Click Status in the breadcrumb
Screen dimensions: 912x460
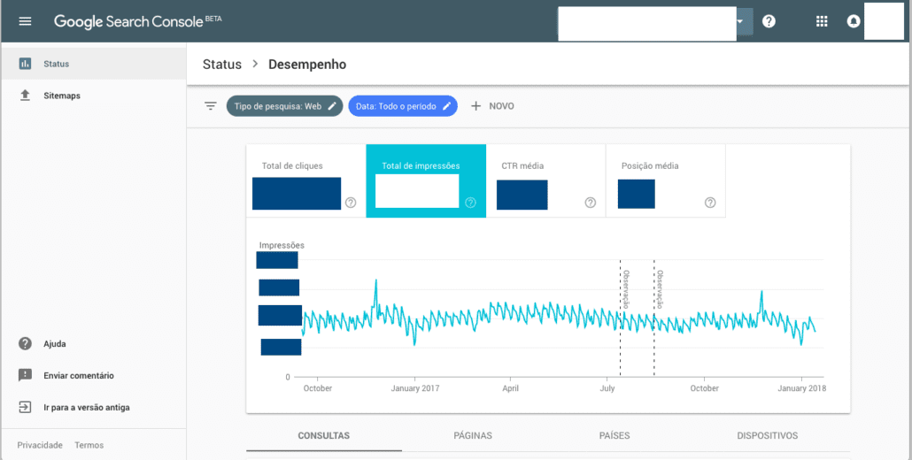click(221, 65)
